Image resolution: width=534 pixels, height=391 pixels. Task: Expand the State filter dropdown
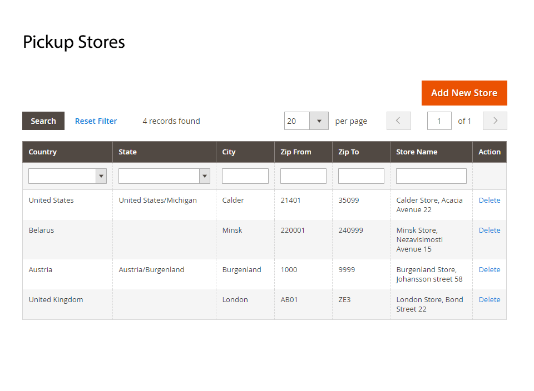[x=164, y=176]
